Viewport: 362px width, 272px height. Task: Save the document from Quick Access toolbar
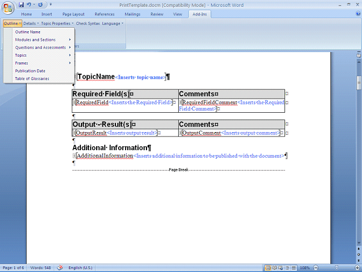pos(21,5)
